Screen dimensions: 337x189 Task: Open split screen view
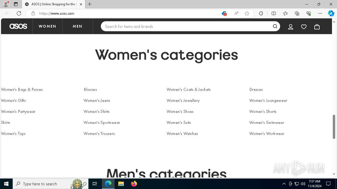[x=274, y=13]
